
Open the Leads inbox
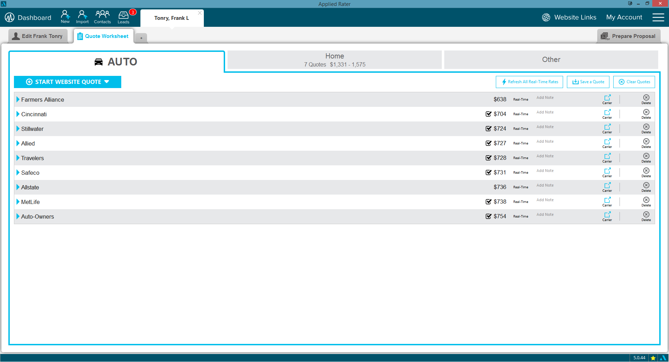point(123,17)
